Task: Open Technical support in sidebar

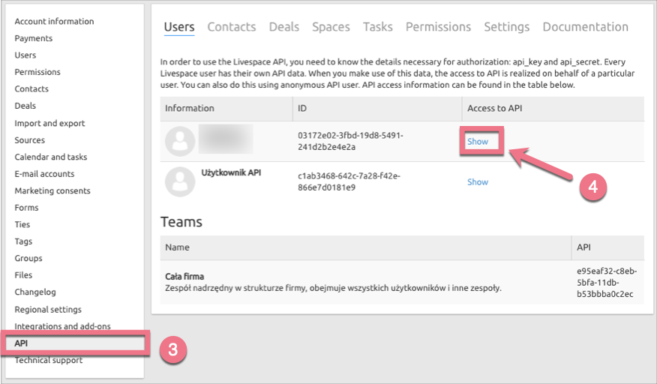Action: 49,360
